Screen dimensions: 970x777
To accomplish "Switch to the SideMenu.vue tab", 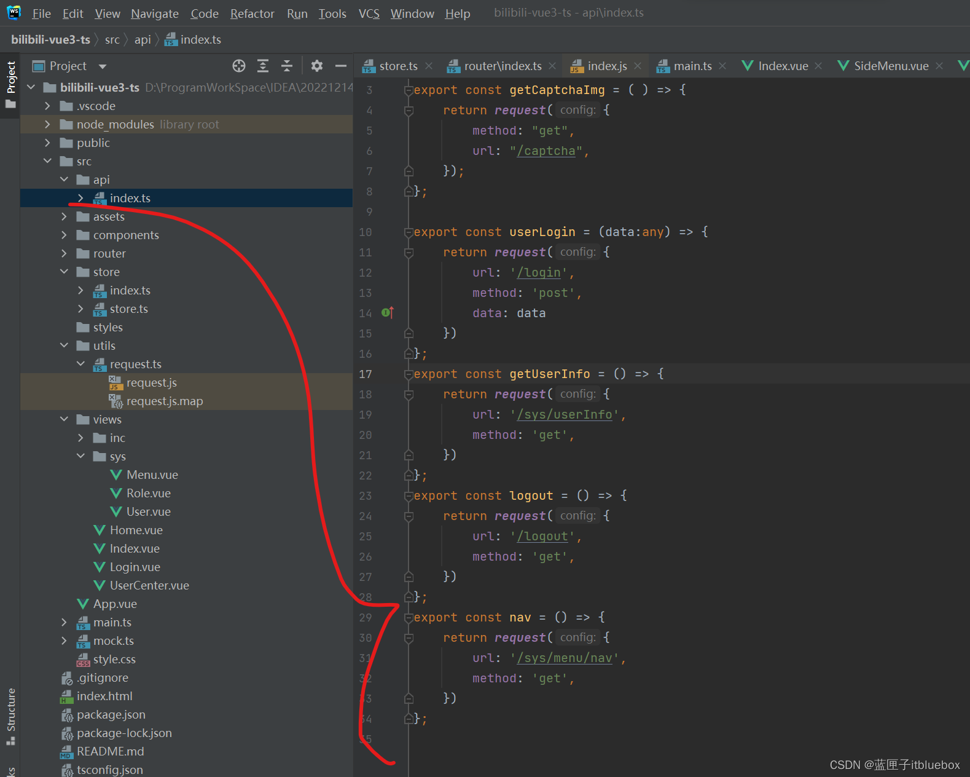I will 890,66.
